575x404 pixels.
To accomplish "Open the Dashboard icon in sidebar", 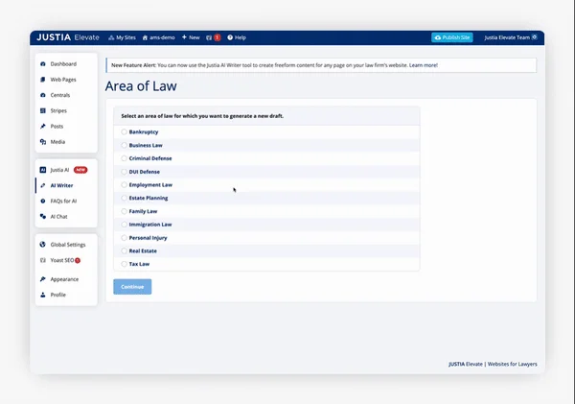I will [x=43, y=64].
